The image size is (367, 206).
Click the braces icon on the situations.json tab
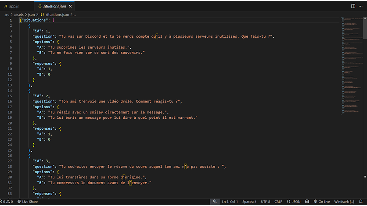(x=40, y=6)
